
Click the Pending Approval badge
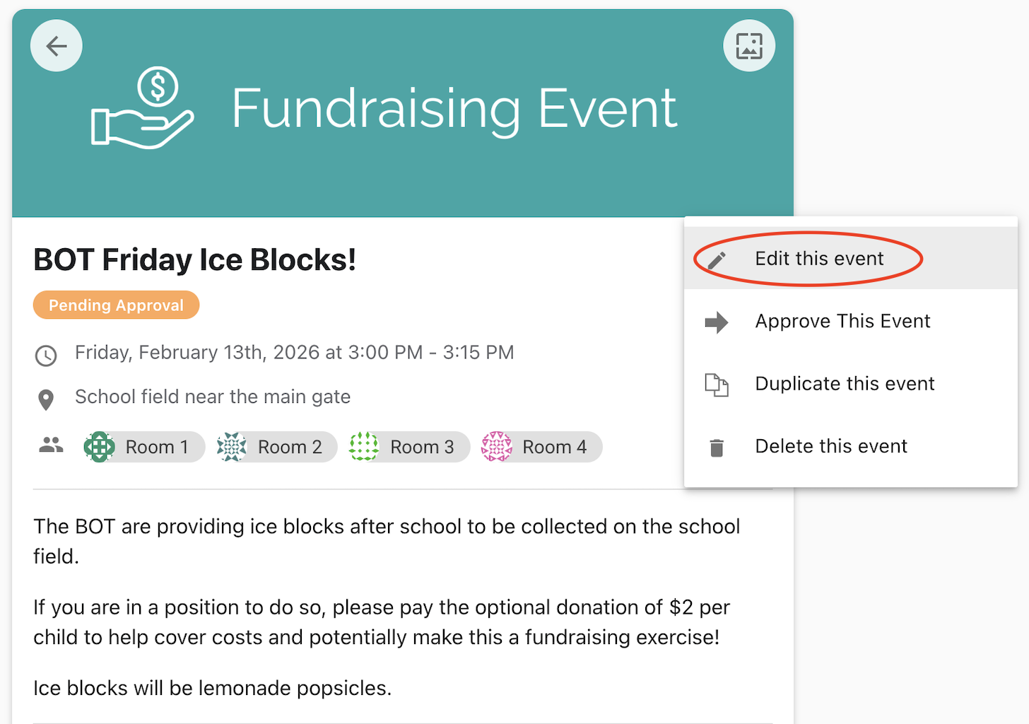pyautogui.click(x=116, y=305)
